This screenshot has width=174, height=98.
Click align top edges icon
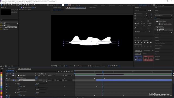pyautogui.click(x=145, y=42)
